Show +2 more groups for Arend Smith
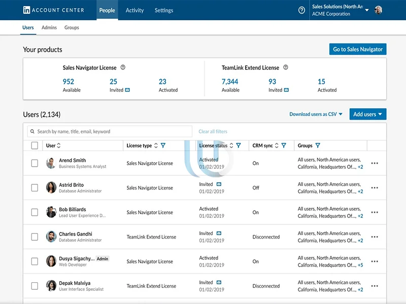The height and width of the screenshot is (304, 406). [360, 167]
